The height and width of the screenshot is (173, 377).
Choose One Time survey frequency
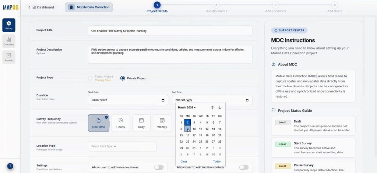pyautogui.click(x=99, y=123)
